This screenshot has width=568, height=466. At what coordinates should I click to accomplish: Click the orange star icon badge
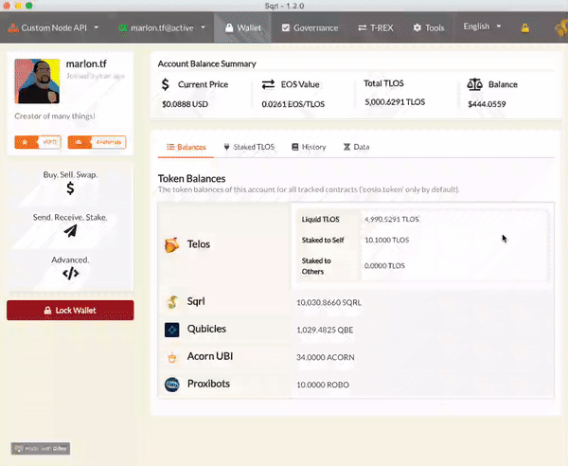[25, 142]
